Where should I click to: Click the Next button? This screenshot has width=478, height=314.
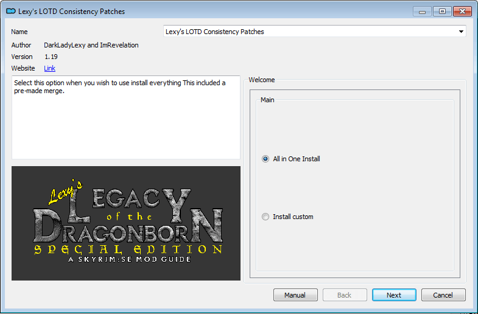[x=394, y=295]
